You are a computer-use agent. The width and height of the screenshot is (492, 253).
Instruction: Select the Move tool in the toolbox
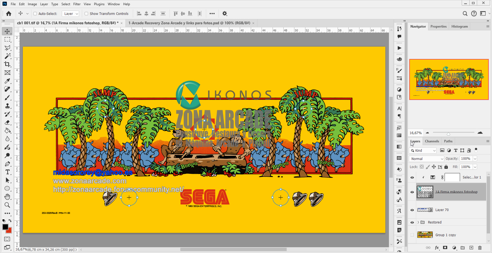(7, 31)
